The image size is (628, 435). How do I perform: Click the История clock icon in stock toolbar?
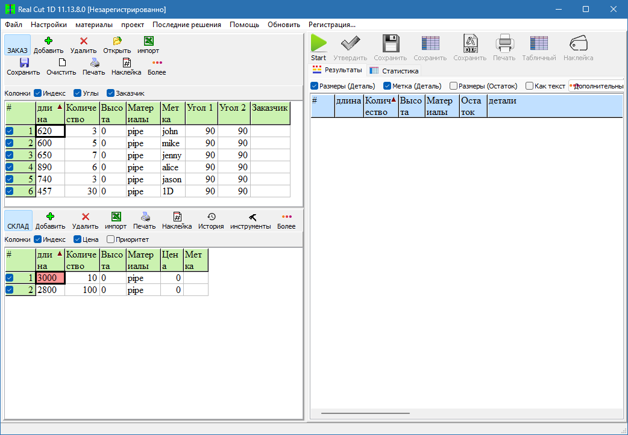click(211, 217)
